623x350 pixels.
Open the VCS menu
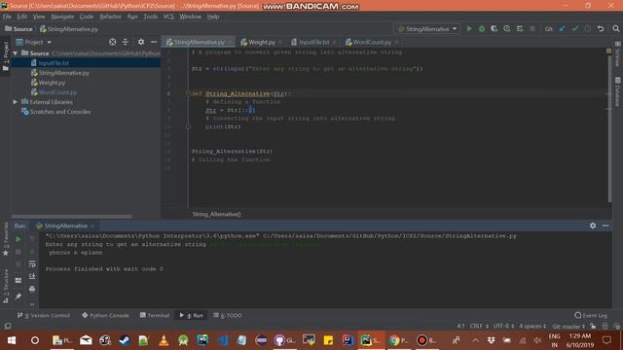pos(168,17)
